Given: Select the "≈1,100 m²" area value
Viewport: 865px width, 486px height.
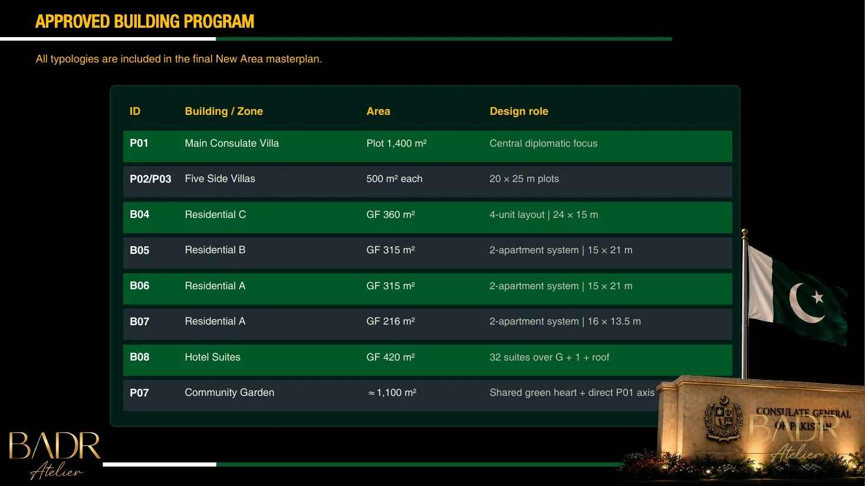Looking at the screenshot, I should tap(392, 392).
